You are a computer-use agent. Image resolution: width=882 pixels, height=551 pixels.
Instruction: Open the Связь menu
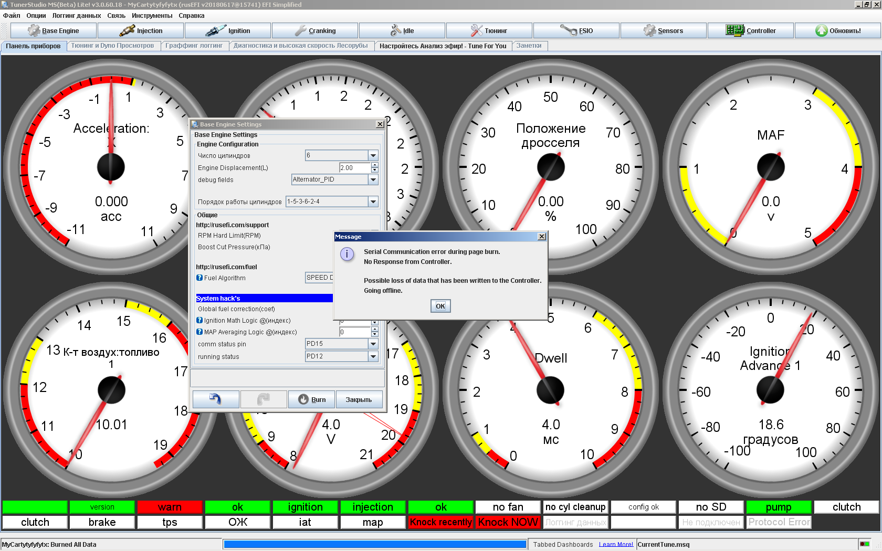point(117,16)
